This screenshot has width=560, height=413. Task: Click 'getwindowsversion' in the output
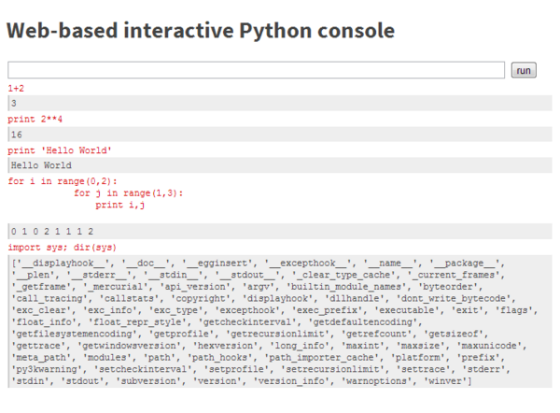[x=130, y=346]
